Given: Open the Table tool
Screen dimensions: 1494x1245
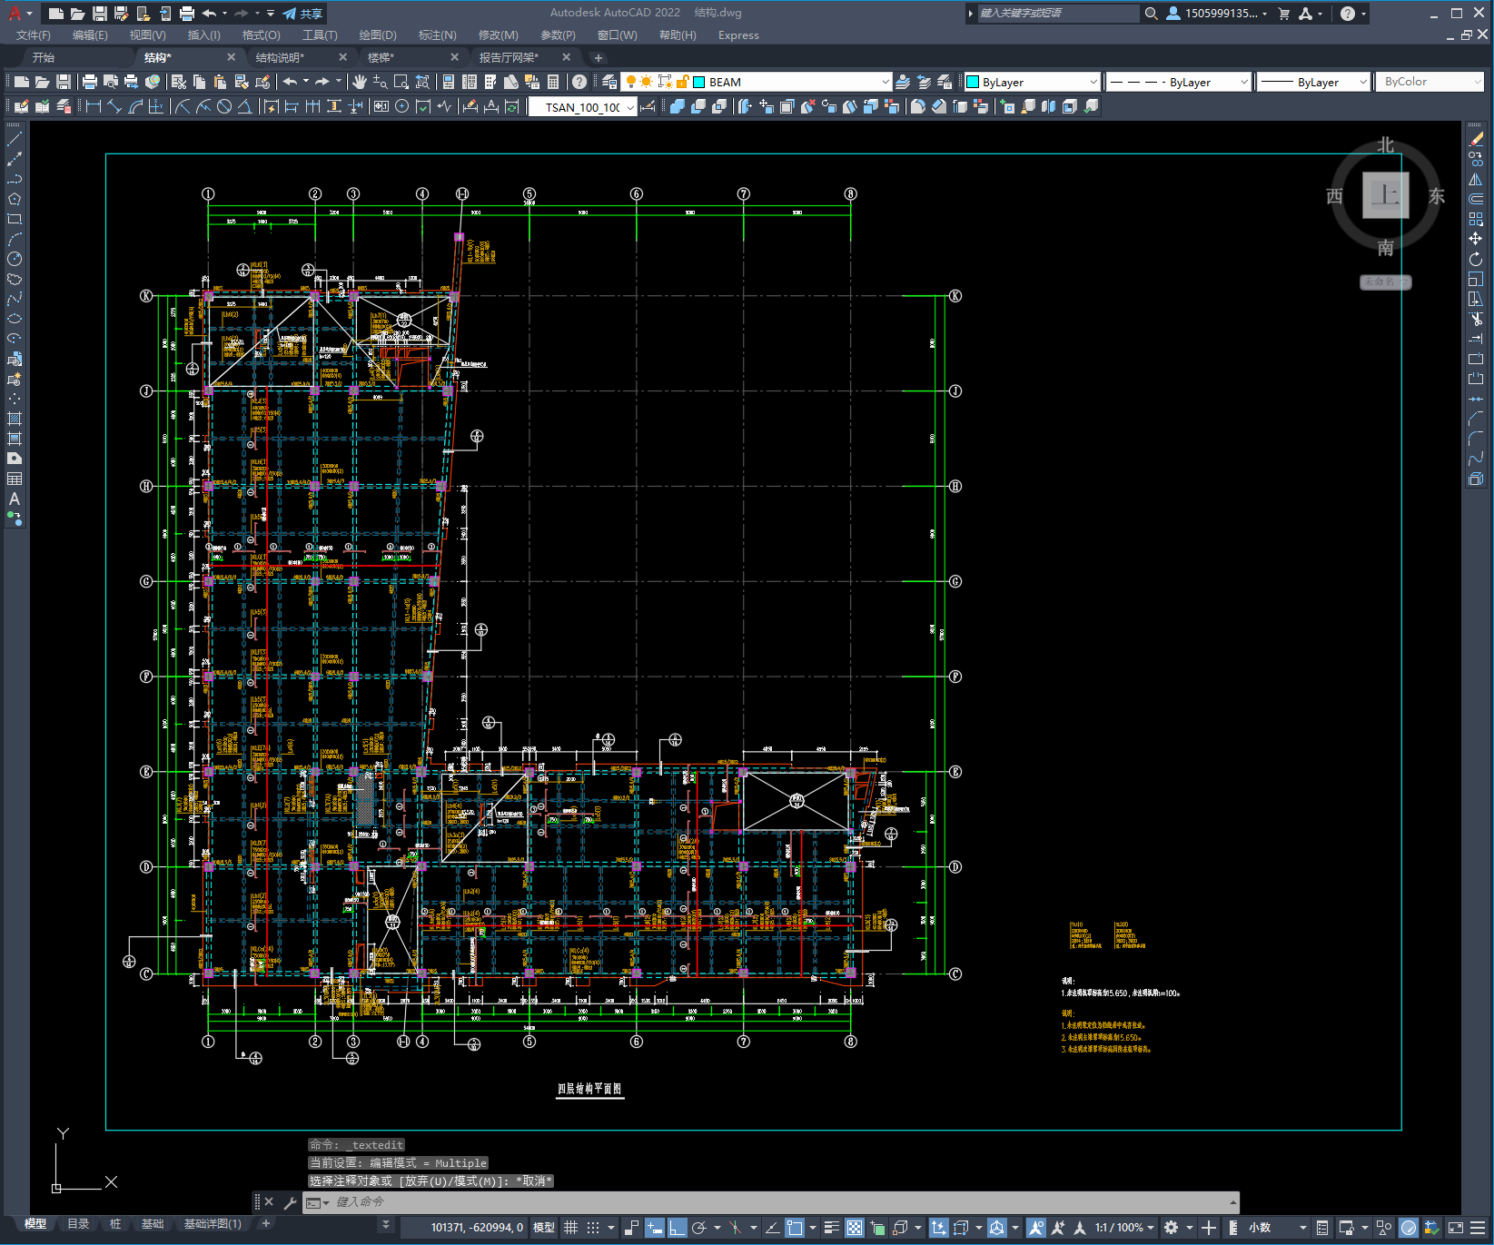Looking at the screenshot, I should 15,479.
